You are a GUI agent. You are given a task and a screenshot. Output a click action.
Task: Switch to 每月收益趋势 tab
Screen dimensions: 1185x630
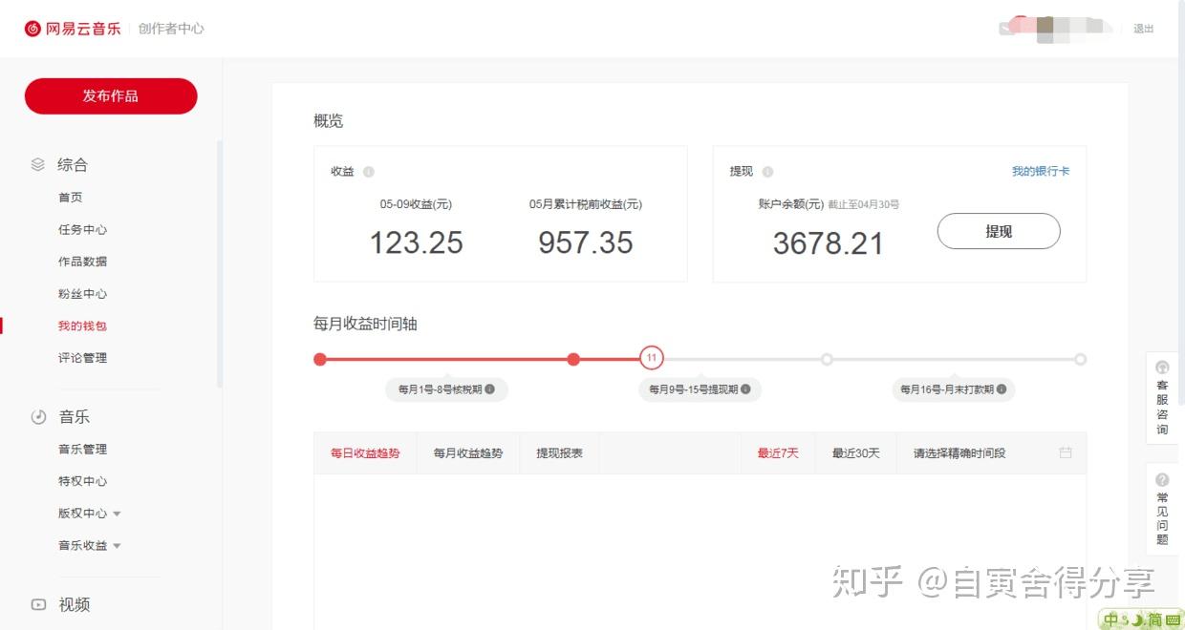pos(468,453)
